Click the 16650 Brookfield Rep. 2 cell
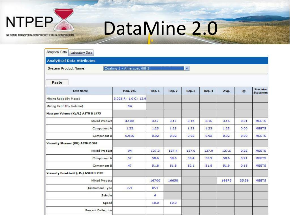 (x=173, y=181)
